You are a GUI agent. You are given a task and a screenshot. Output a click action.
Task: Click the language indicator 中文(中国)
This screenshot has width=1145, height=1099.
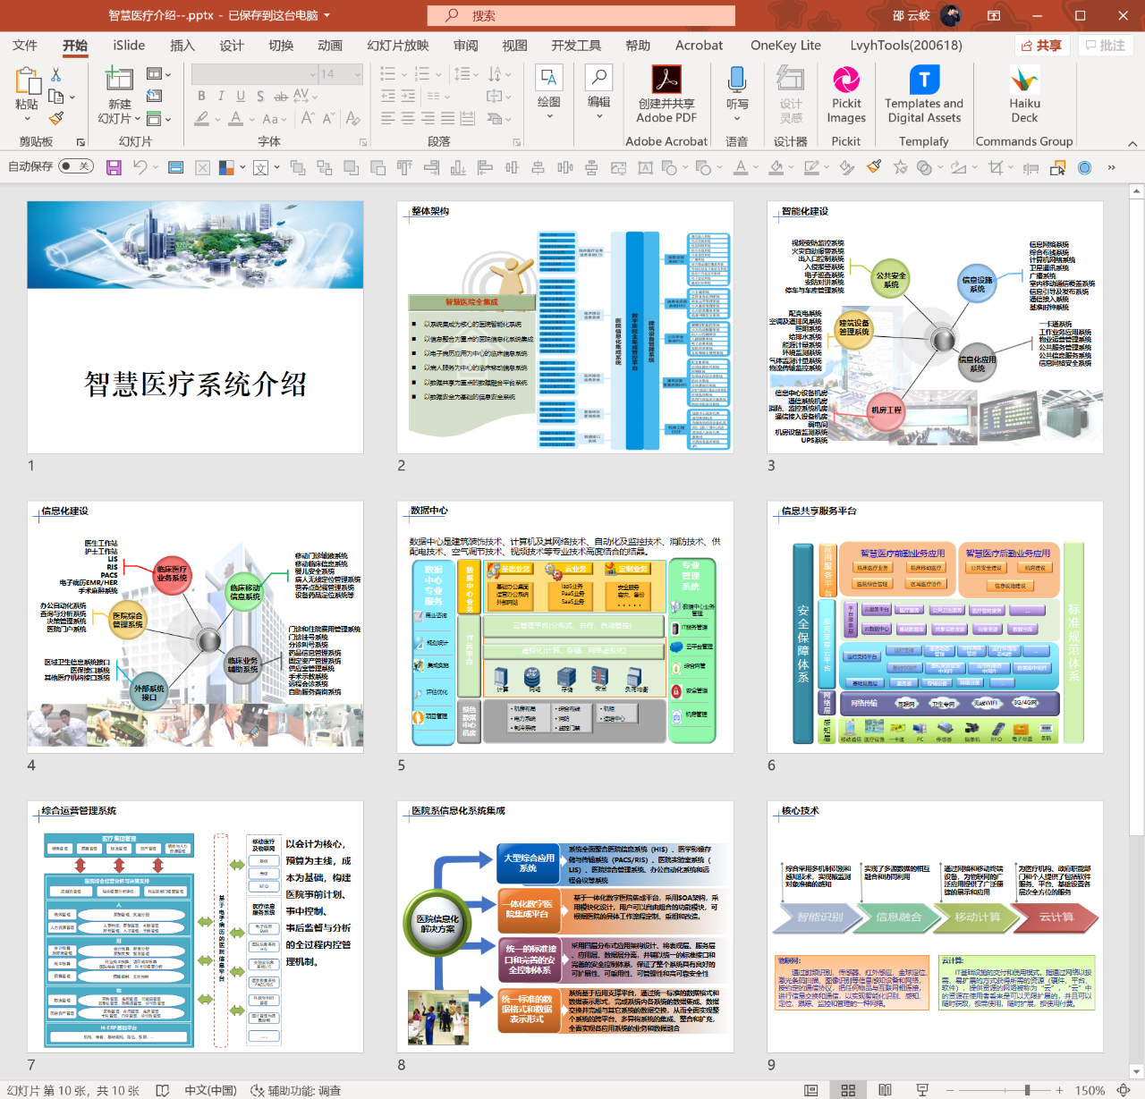210,1090
